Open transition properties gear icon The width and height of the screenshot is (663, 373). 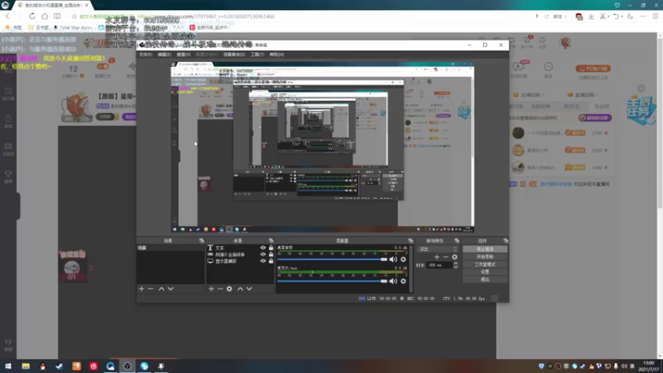point(454,257)
